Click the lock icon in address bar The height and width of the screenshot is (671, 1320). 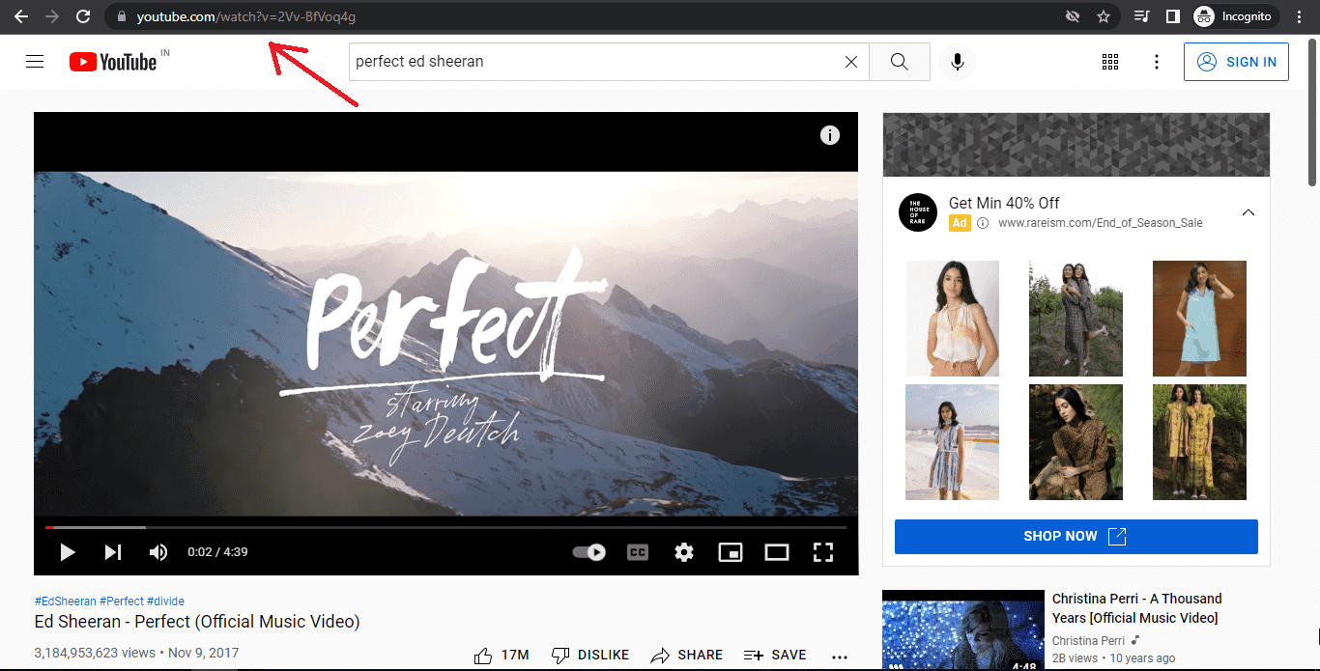tap(121, 16)
